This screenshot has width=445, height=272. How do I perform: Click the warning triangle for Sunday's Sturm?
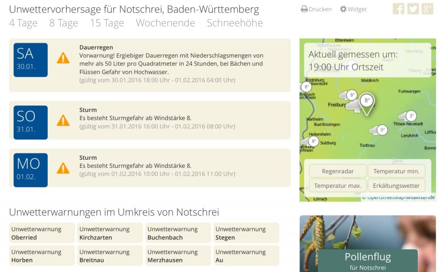click(x=63, y=121)
